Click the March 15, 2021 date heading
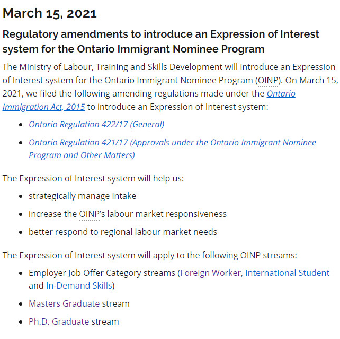Viewport: 340px width, 339px height. 50,13
